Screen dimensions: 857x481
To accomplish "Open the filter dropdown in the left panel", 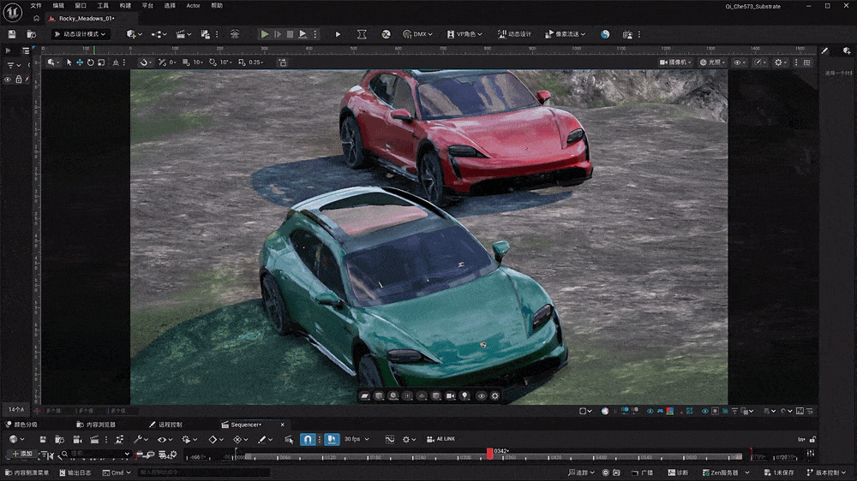I will [x=14, y=66].
